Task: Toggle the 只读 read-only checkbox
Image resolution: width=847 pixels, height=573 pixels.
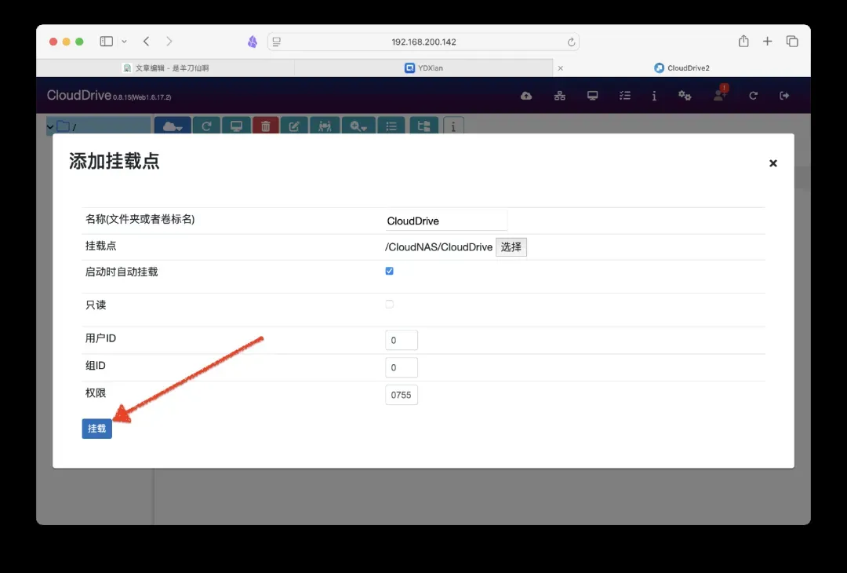Action: click(x=390, y=304)
